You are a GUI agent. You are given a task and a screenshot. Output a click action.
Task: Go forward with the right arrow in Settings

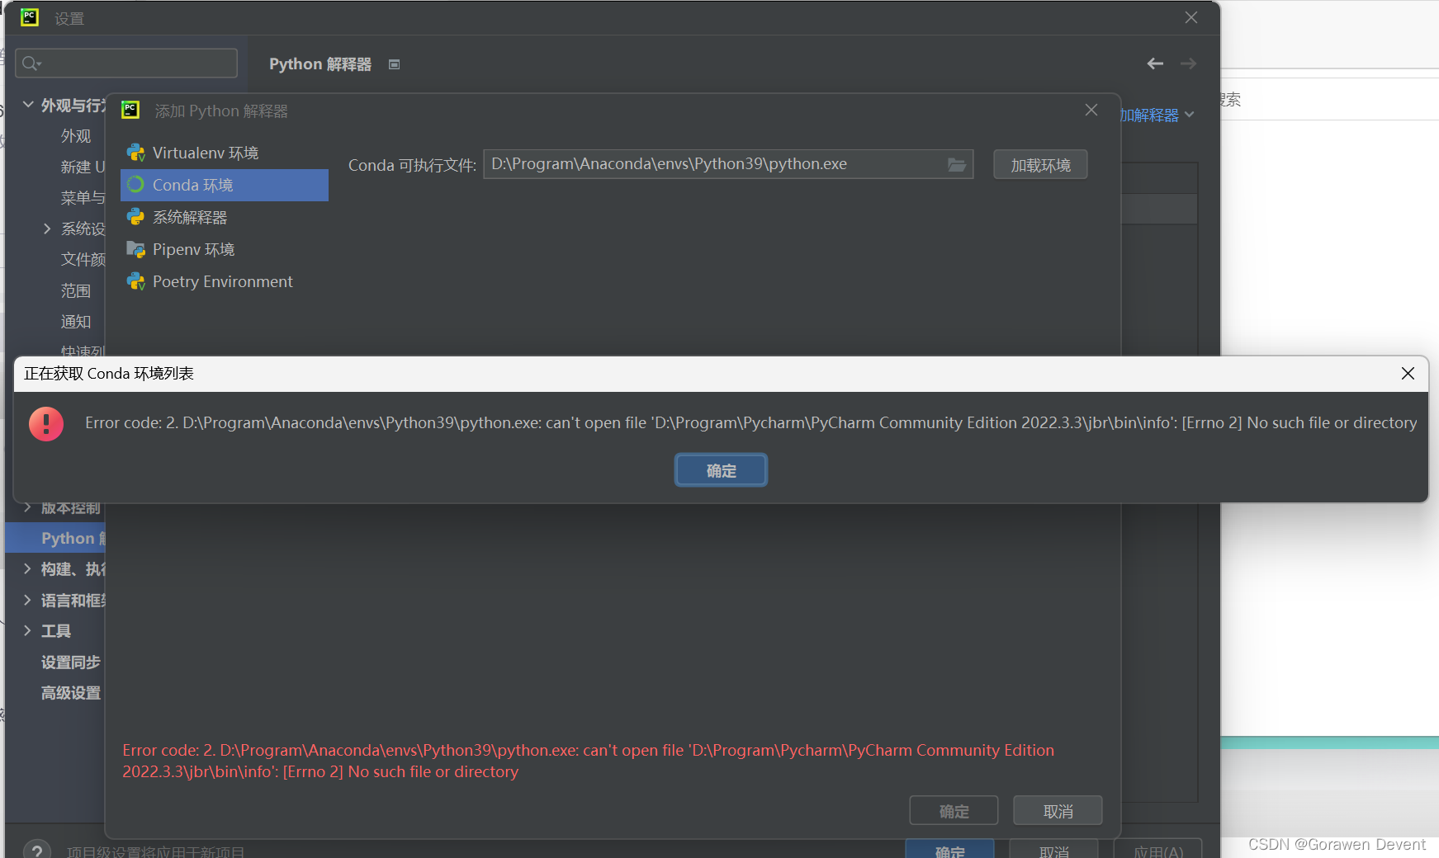coord(1188,64)
